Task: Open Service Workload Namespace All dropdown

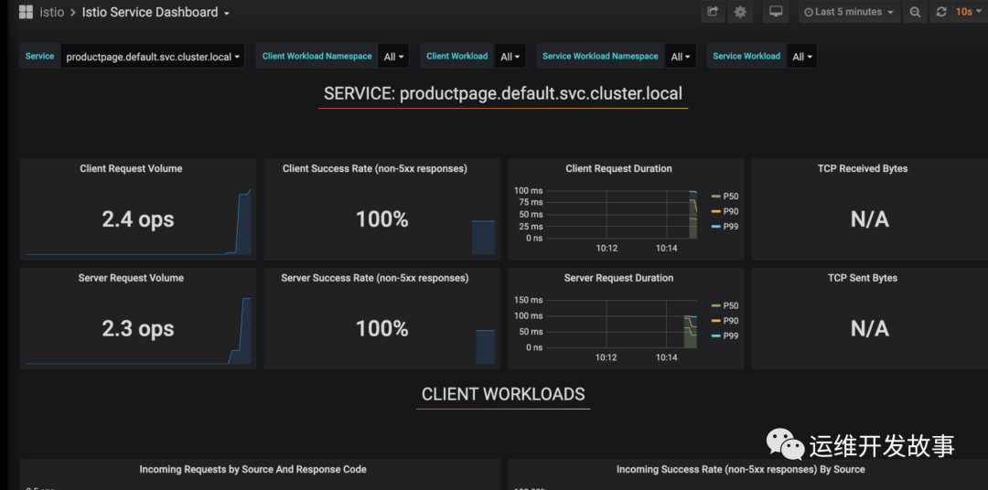Action: coord(681,56)
